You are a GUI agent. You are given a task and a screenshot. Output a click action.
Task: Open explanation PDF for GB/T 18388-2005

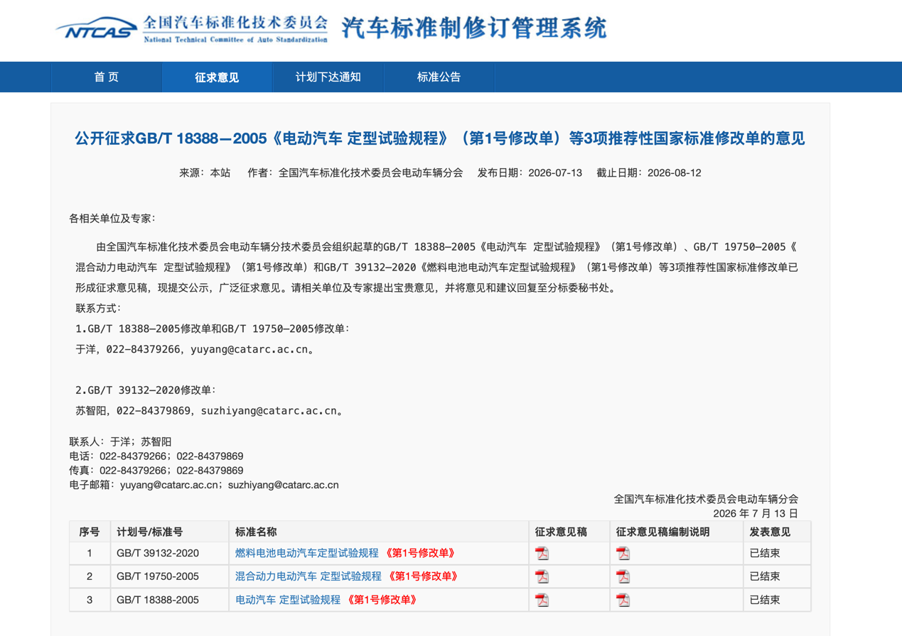pos(623,600)
